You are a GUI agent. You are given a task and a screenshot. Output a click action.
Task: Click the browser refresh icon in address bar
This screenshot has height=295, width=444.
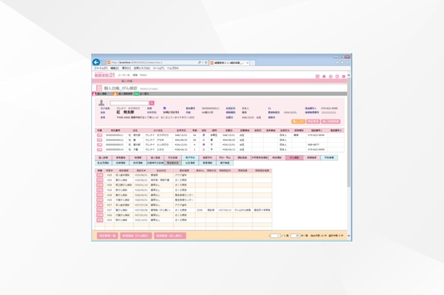206,62
